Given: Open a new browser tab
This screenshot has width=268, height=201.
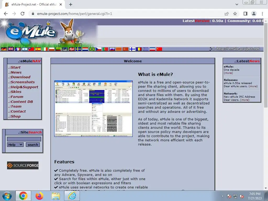Looking at the screenshot, I should tap(71, 5).
